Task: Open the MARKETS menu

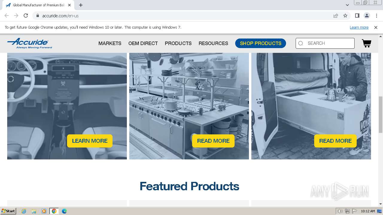Action: coord(110,43)
